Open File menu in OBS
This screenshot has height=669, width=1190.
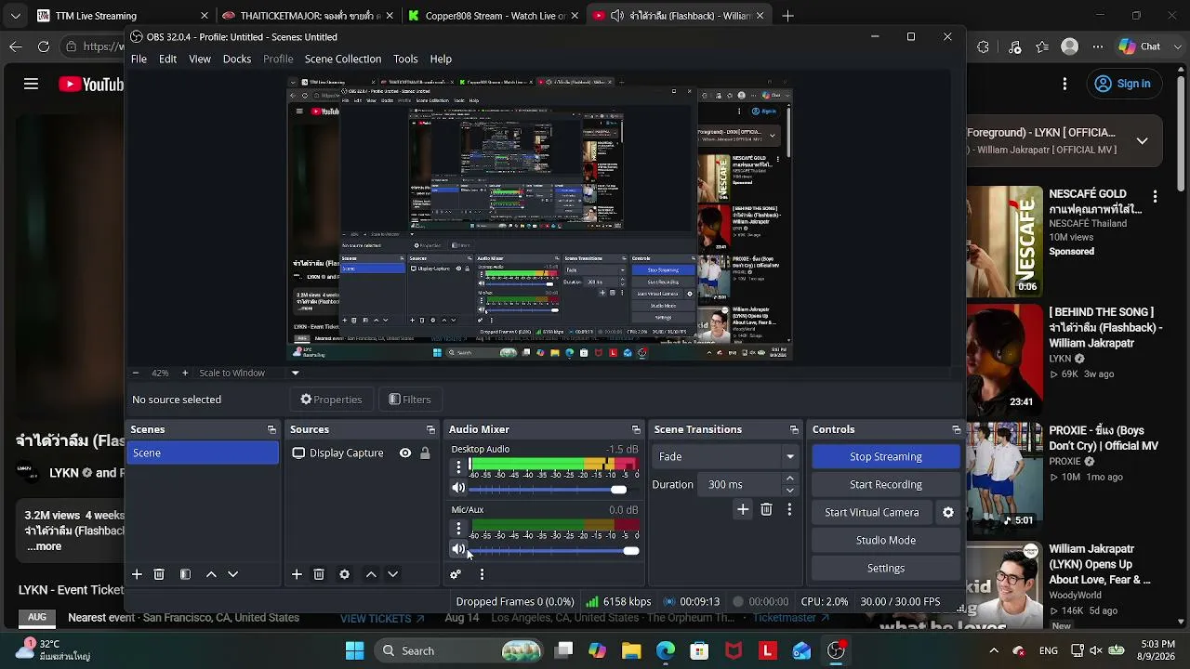tap(139, 59)
